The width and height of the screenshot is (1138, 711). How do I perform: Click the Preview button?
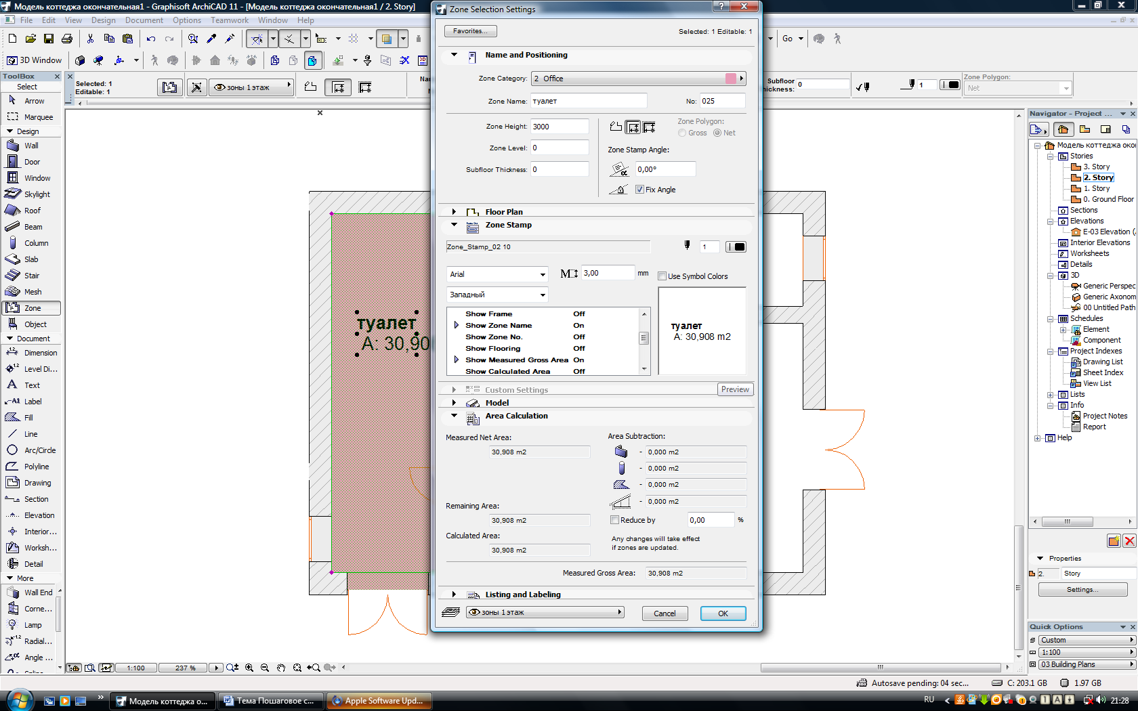[735, 389]
